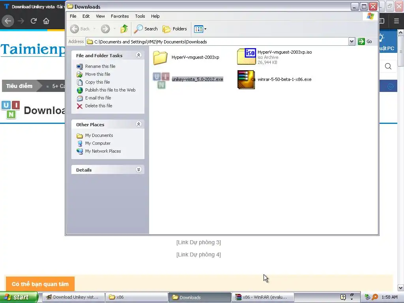Click the Back button in Explorer toolbar
This screenshot has height=303, width=404.
pos(80,29)
